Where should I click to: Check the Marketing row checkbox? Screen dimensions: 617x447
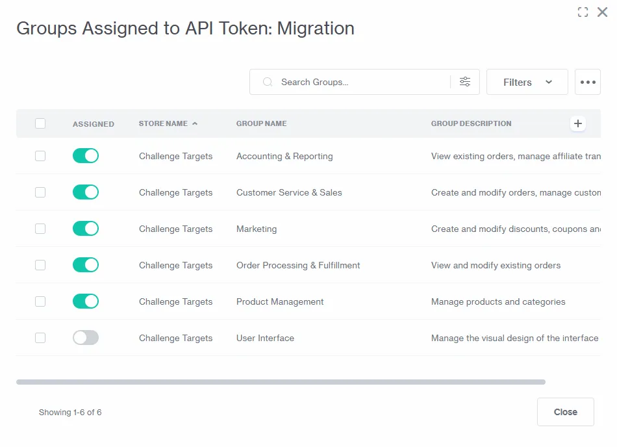click(x=40, y=229)
